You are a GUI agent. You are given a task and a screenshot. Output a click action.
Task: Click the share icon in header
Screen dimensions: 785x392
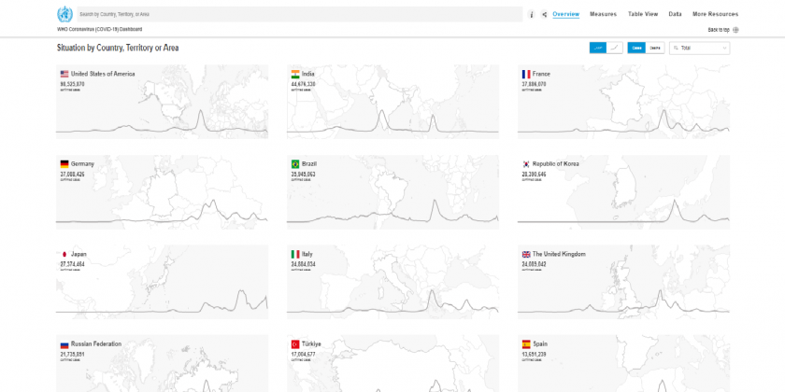coord(544,15)
